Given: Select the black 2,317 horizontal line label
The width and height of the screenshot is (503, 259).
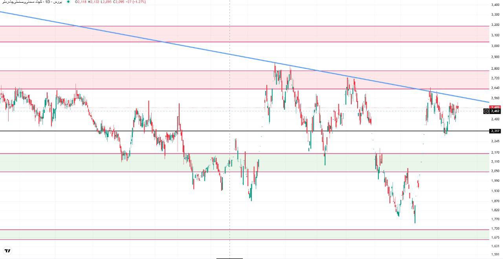Looking at the screenshot, I should pyautogui.click(x=494, y=131).
